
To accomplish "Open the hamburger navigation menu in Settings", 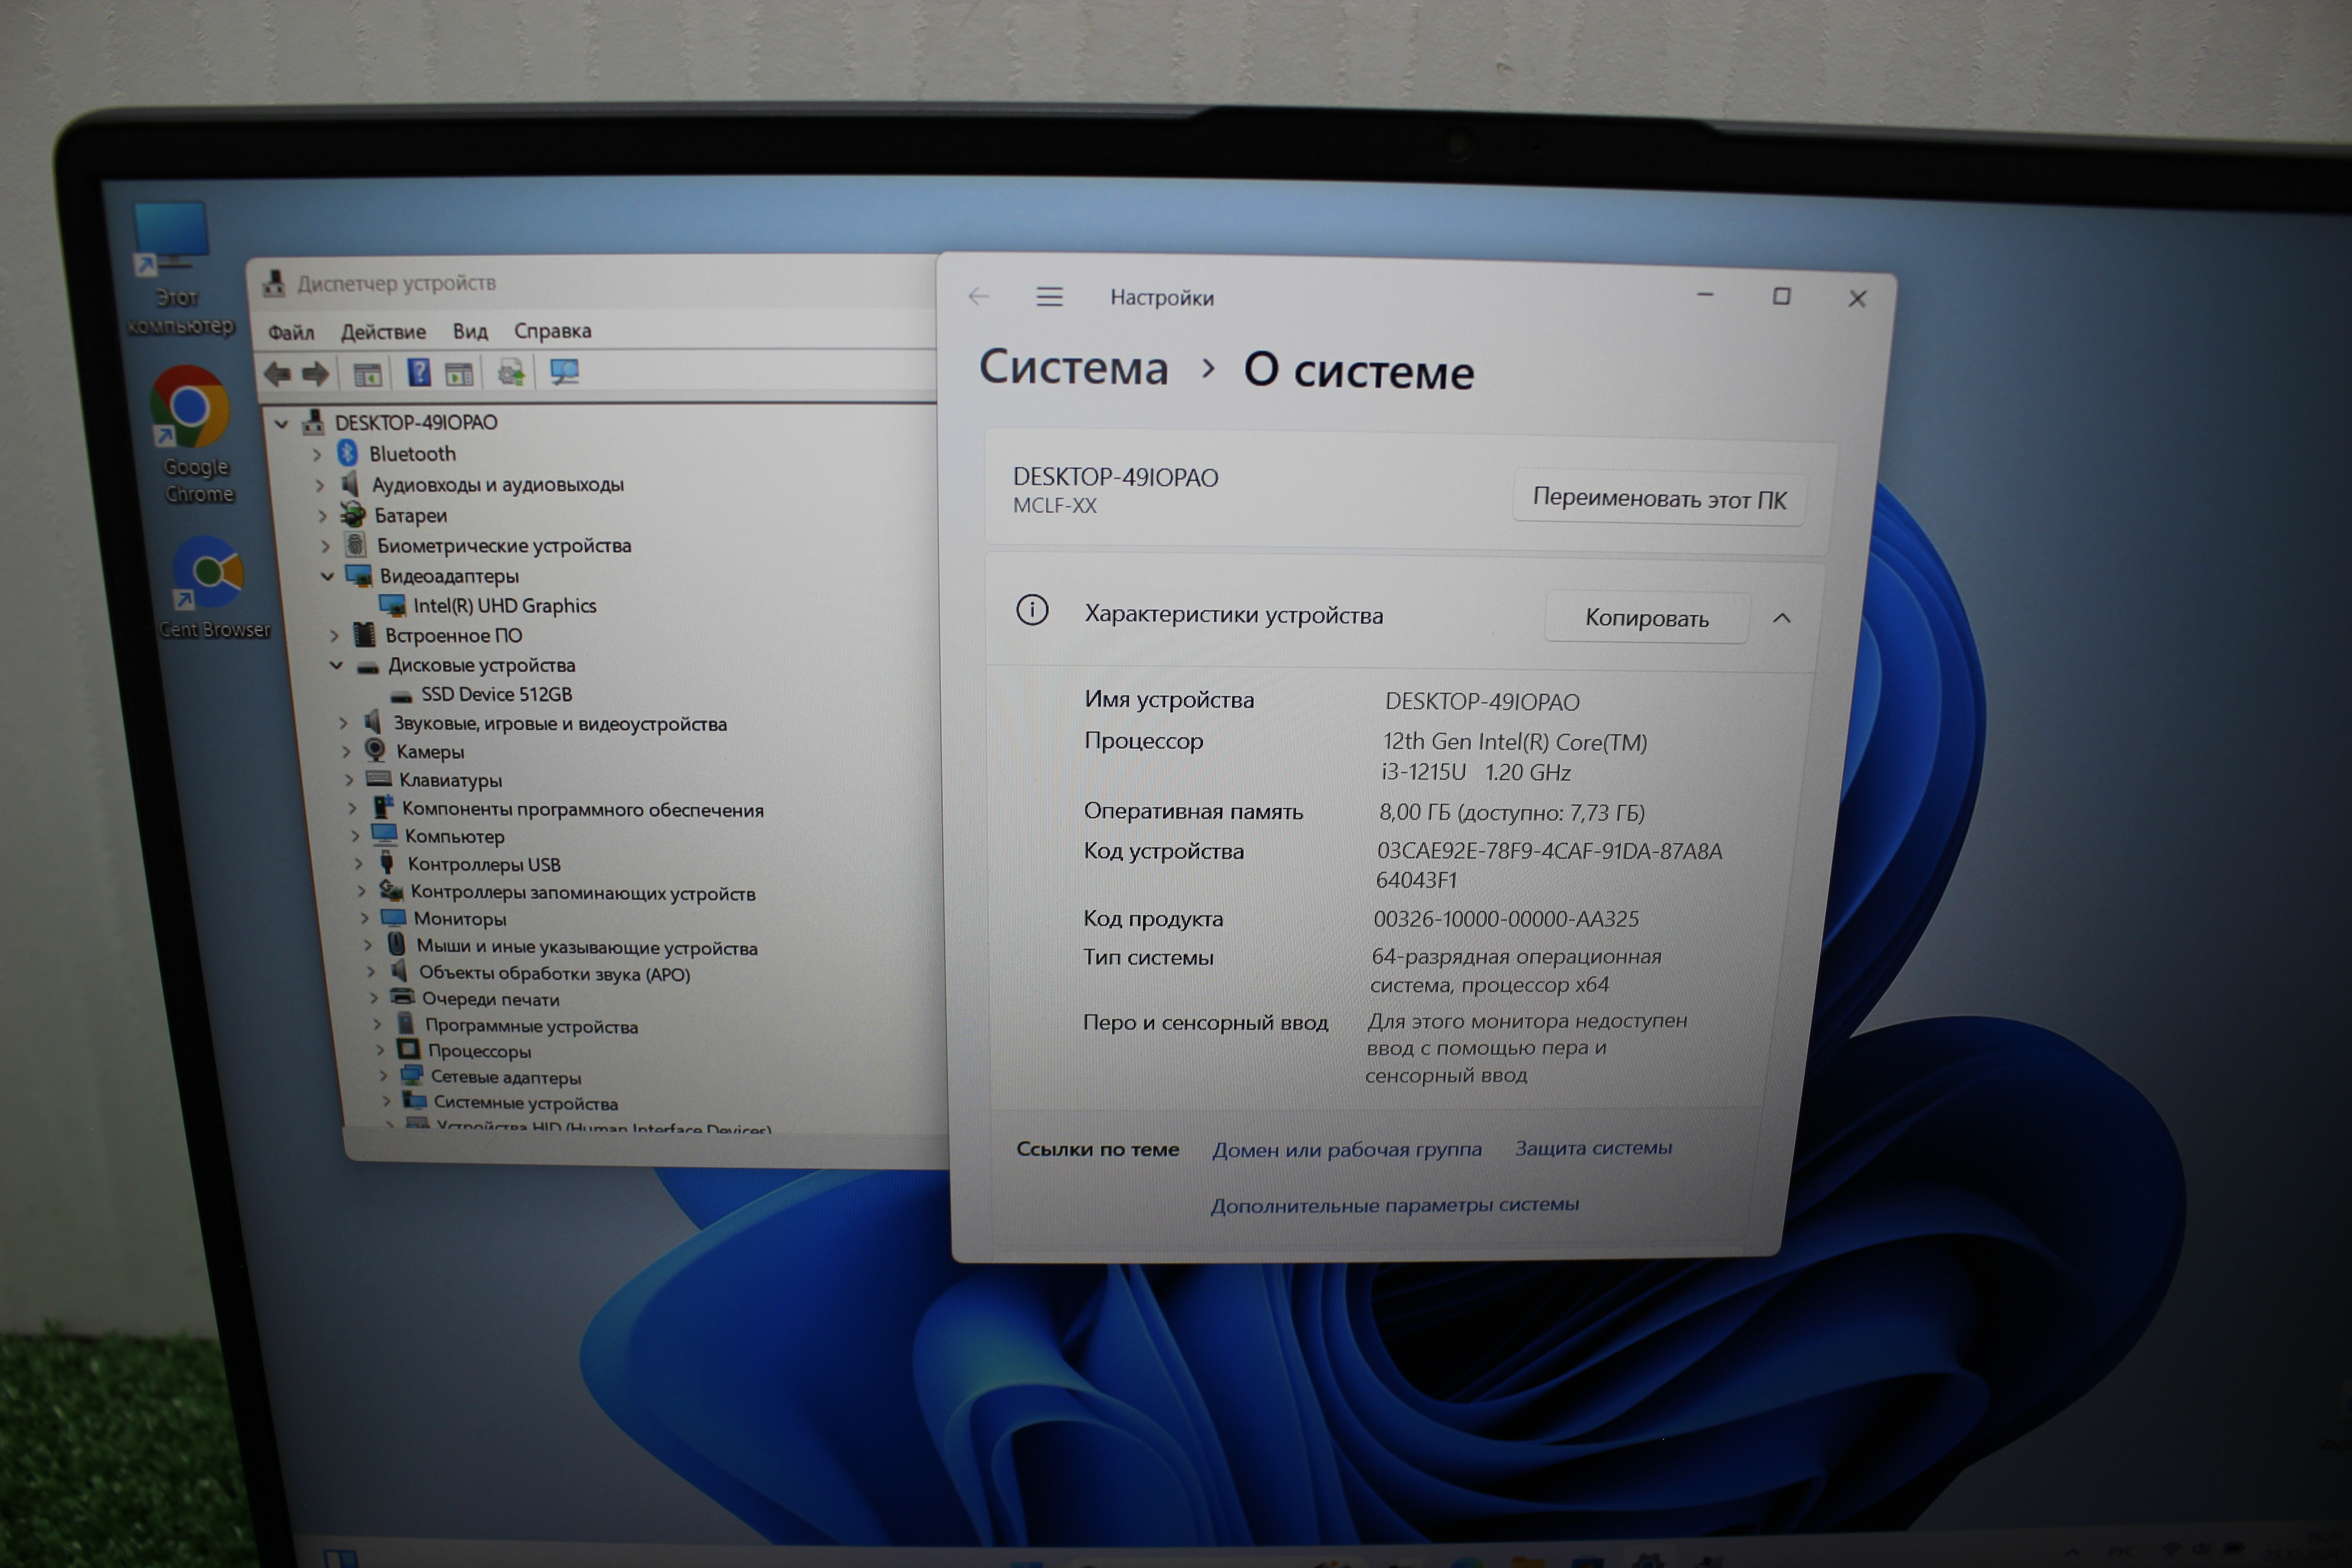I will click(1049, 297).
